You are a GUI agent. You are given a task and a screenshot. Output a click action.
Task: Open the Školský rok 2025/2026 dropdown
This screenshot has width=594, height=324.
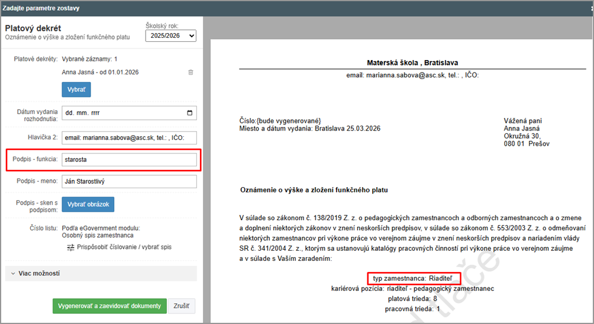pyautogui.click(x=170, y=37)
